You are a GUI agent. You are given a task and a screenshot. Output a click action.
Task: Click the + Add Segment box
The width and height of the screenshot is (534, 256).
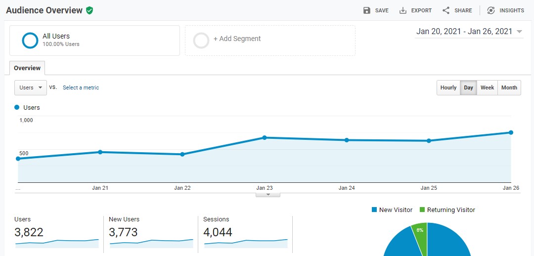pyautogui.click(x=270, y=41)
